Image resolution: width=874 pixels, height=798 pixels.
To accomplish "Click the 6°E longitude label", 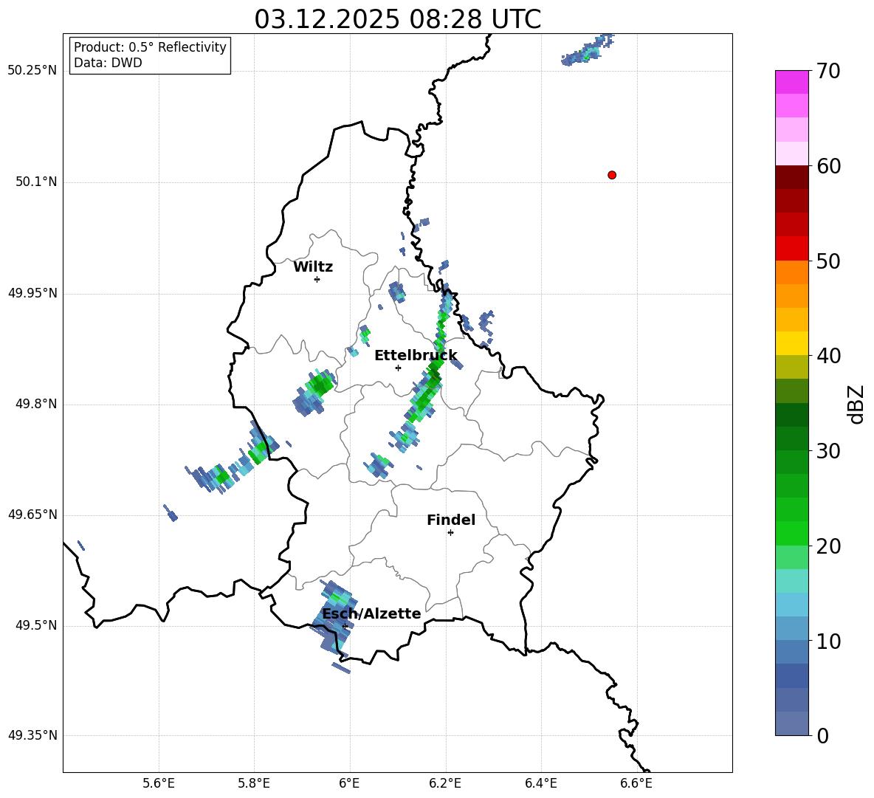I will tap(349, 783).
